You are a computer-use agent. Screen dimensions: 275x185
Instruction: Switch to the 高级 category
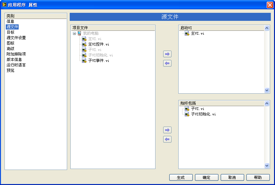tap(10, 49)
